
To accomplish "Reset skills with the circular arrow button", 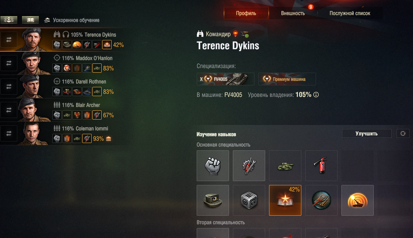I will tap(403, 133).
